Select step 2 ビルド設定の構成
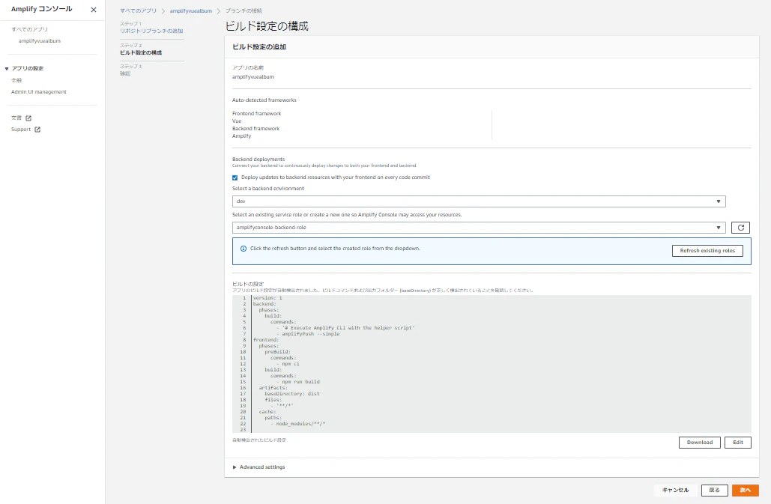Viewport: 771px width, 504px height. tap(141, 52)
